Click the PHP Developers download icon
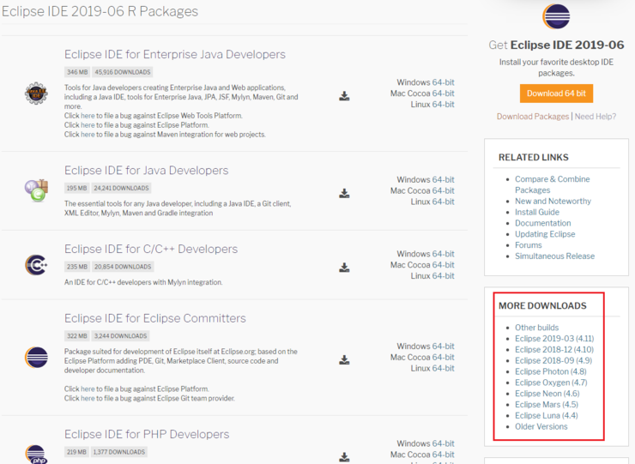 click(344, 457)
